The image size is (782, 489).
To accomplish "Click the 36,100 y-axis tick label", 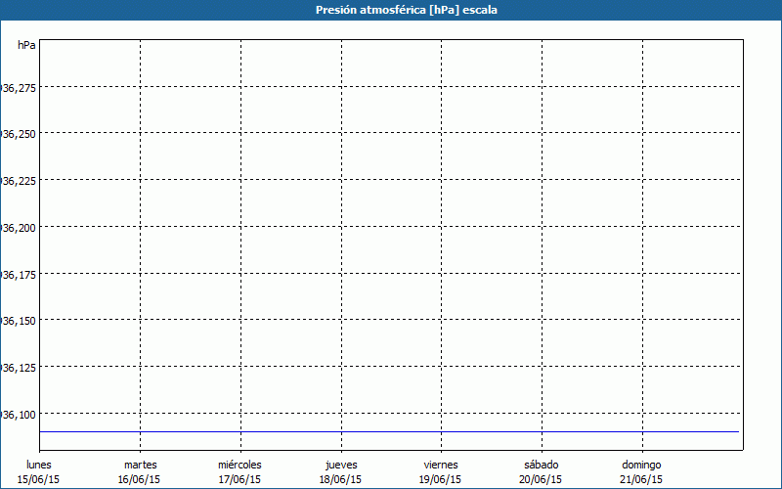I will click(x=19, y=415).
